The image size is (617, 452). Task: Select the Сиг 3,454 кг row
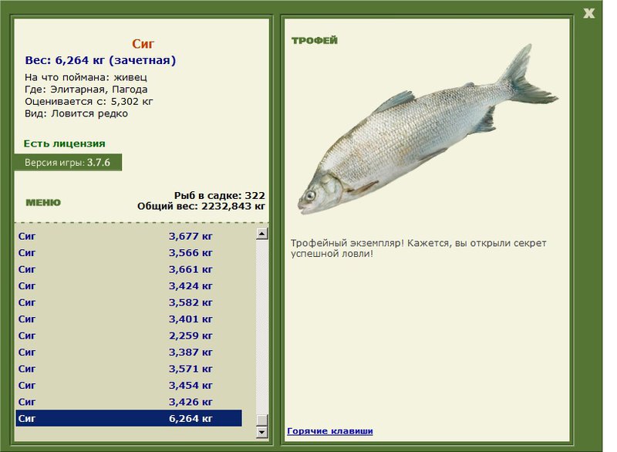coord(129,385)
